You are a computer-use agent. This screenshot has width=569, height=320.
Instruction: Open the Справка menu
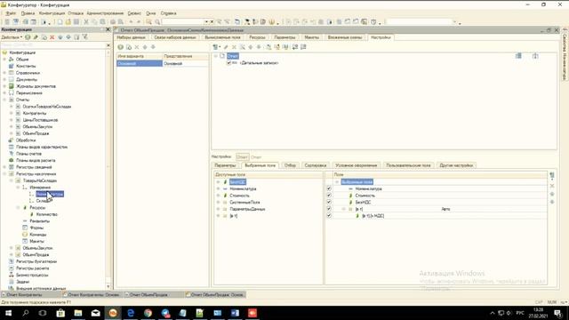point(168,13)
